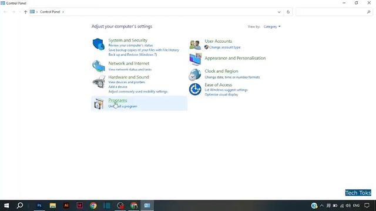Image resolution: width=376 pixels, height=211 pixels.
Task: Click Let Windows suggest settings
Action: [x=226, y=90]
